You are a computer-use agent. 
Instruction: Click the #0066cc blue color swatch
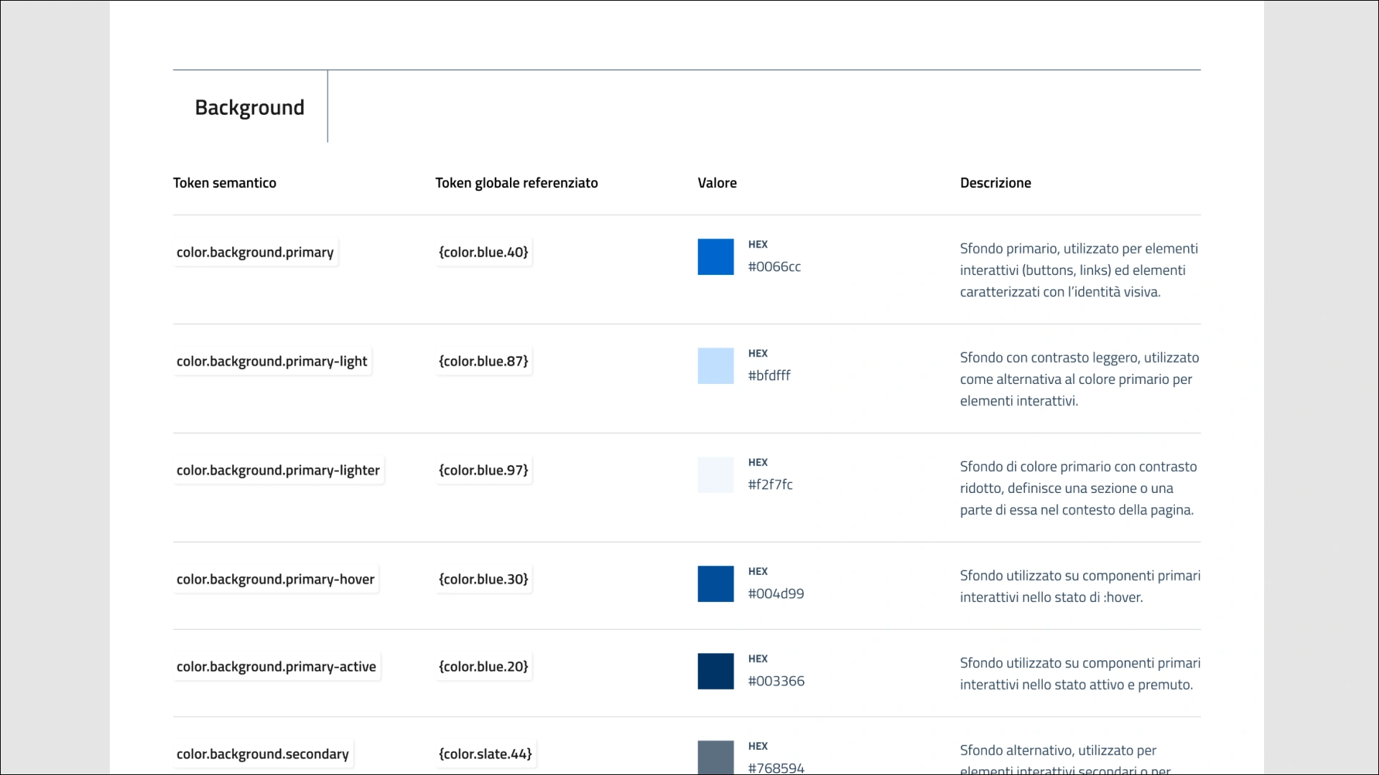(715, 257)
